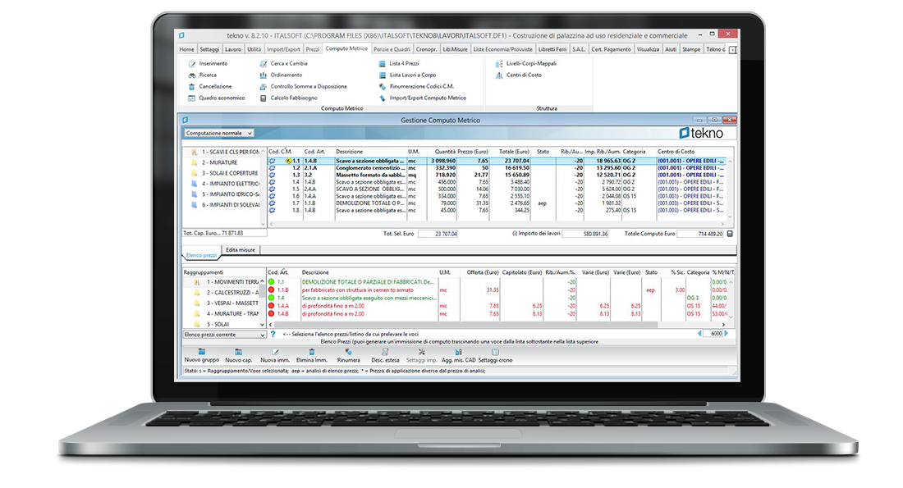Click Descrizione column header in computo table
Screen dimensions: 903x488
point(350,152)
